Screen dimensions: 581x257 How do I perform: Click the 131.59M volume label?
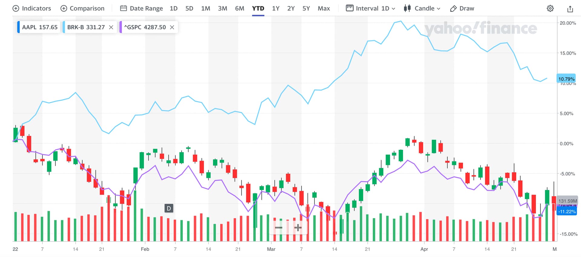point(567,201)
